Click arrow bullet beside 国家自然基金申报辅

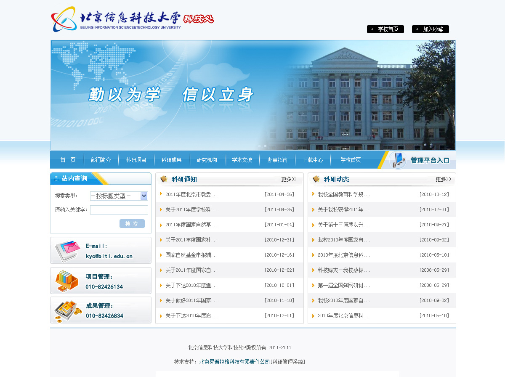point(161,255)
